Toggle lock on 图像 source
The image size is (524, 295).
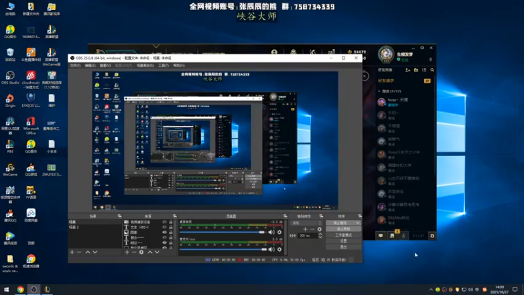click(x=171, y=232)
